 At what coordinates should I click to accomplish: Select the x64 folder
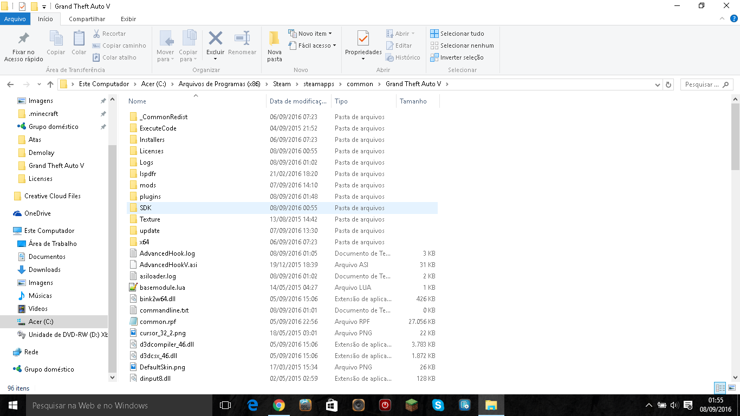[x=144, y=242]
